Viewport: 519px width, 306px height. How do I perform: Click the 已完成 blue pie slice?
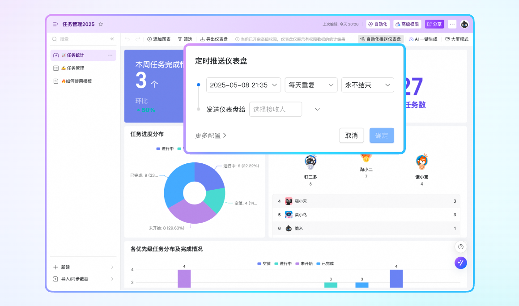click(177, 183)
